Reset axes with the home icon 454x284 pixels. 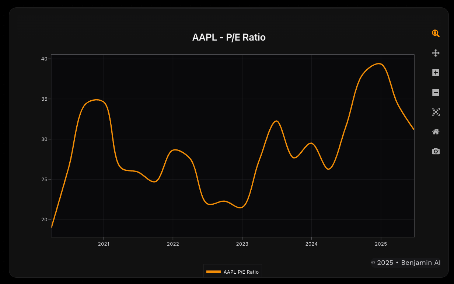[436, 132]
